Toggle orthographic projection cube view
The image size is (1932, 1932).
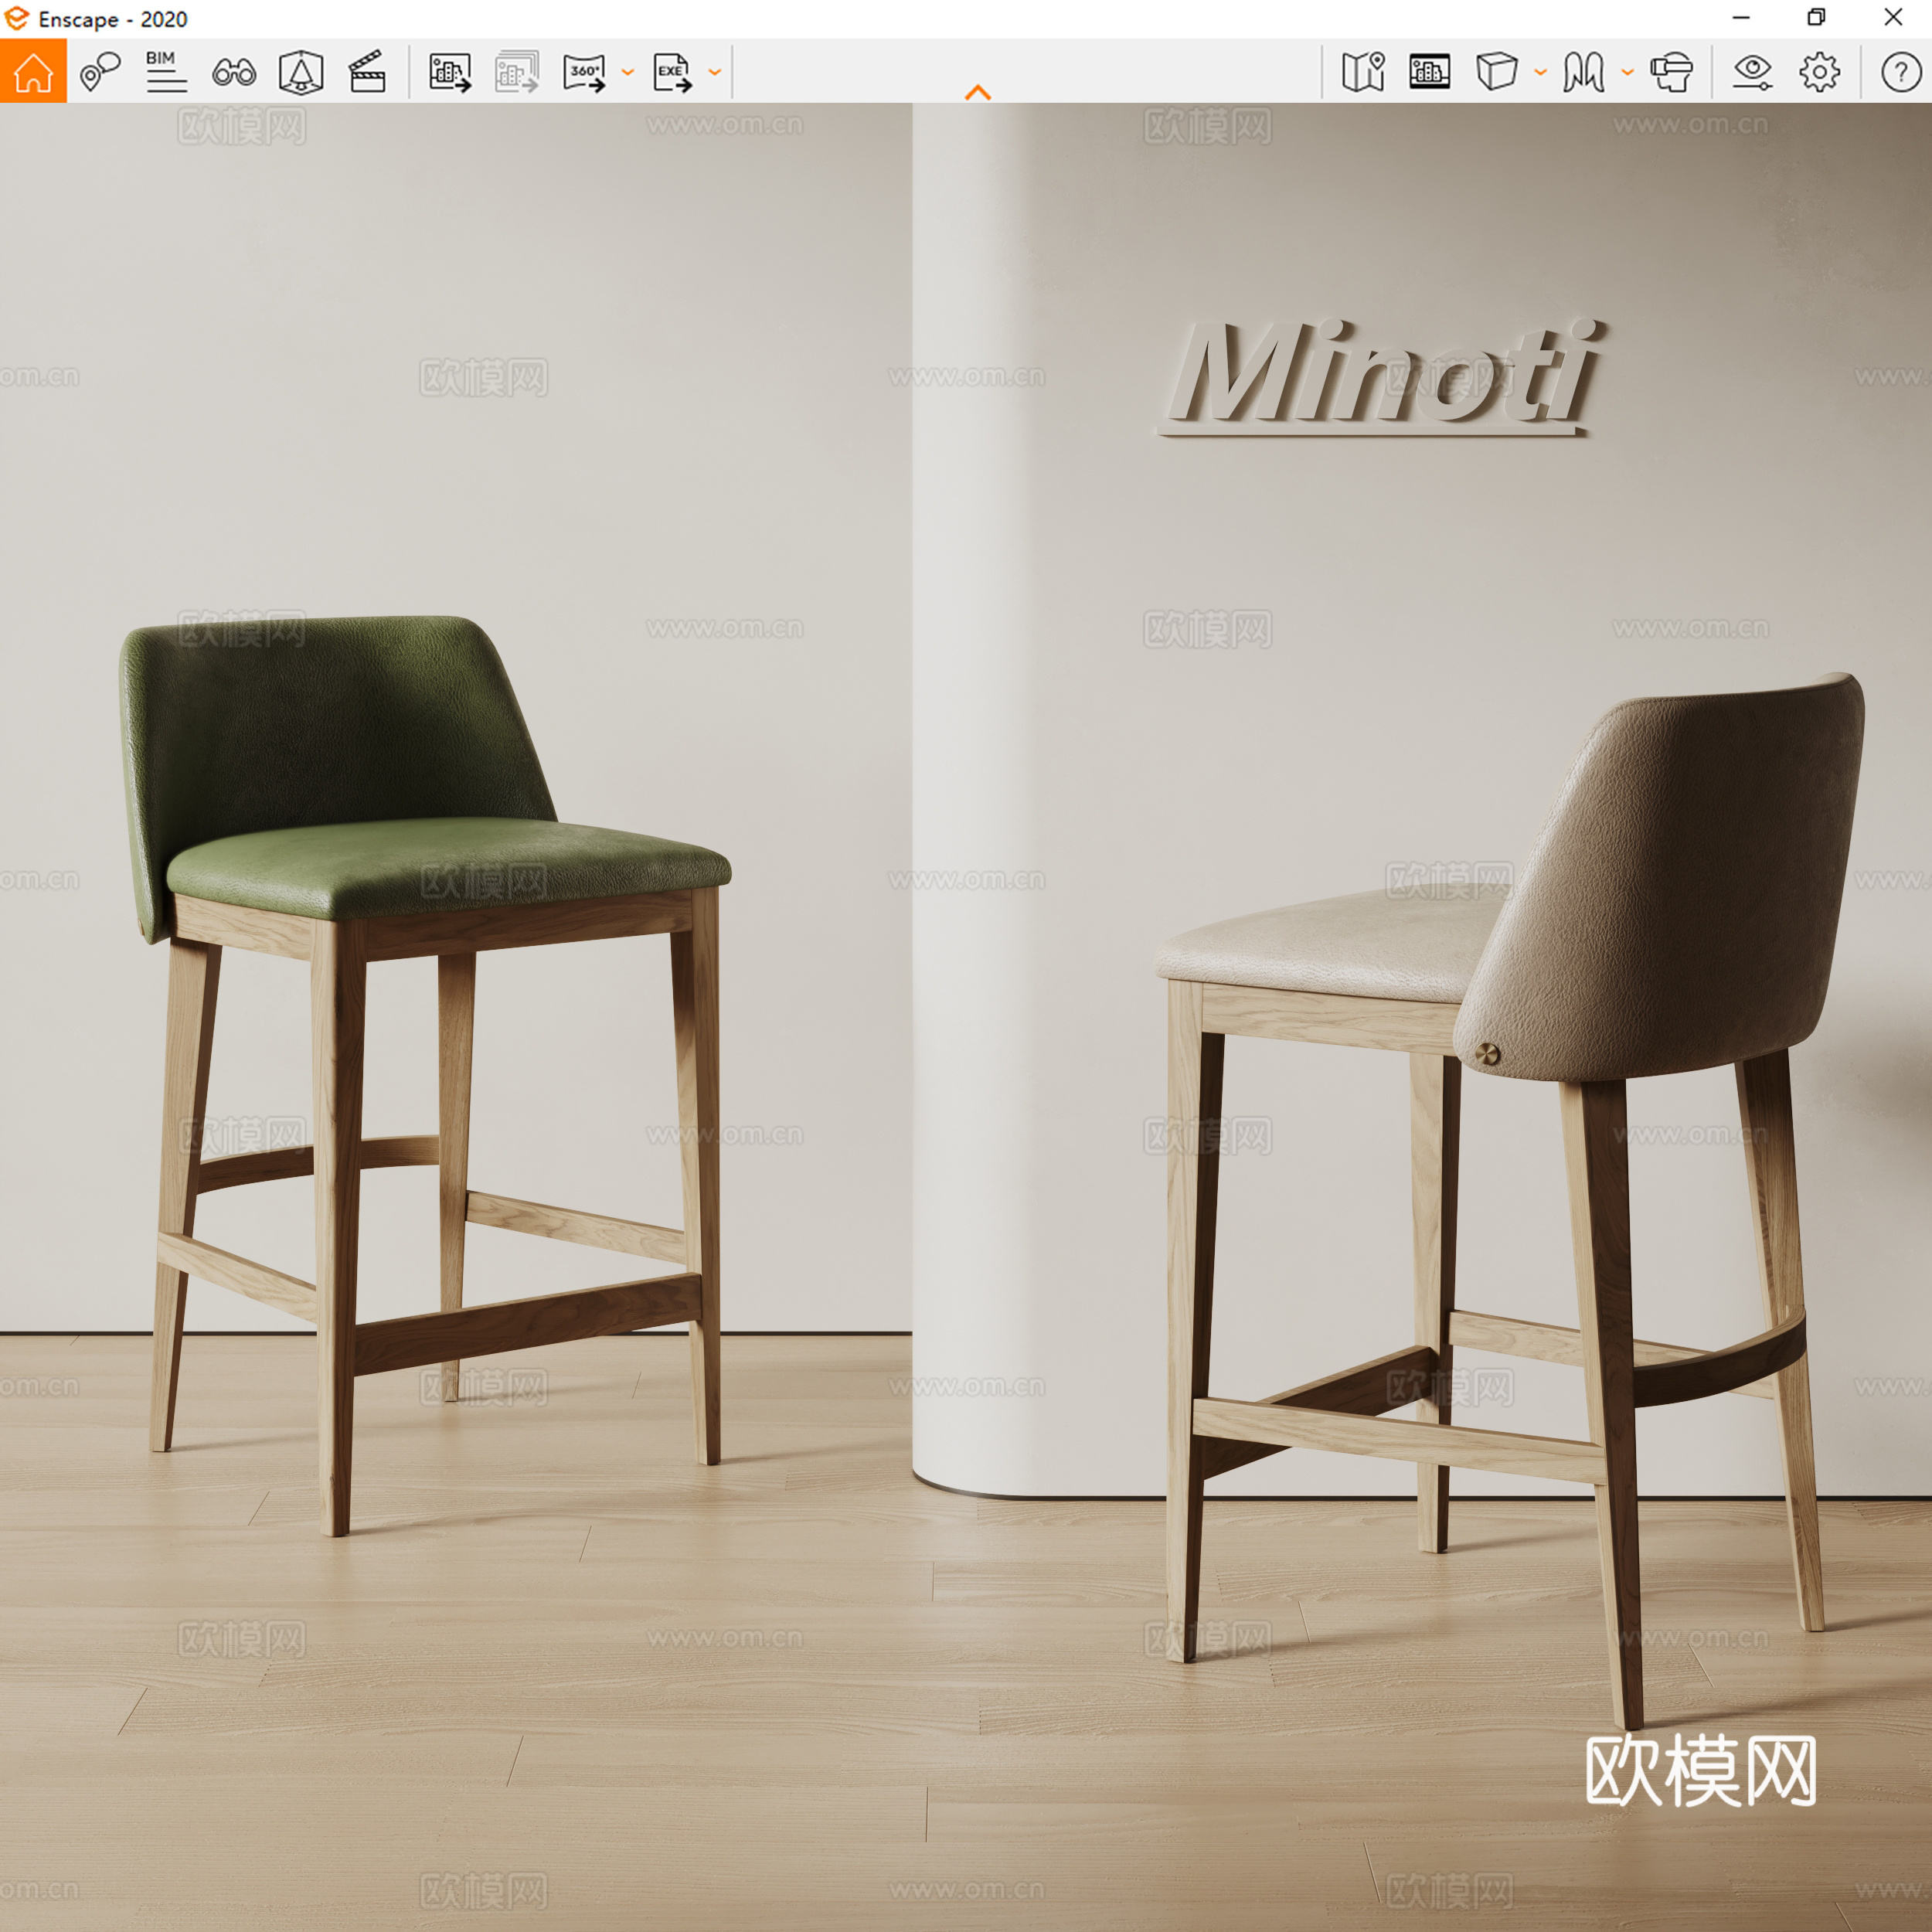1495,72
